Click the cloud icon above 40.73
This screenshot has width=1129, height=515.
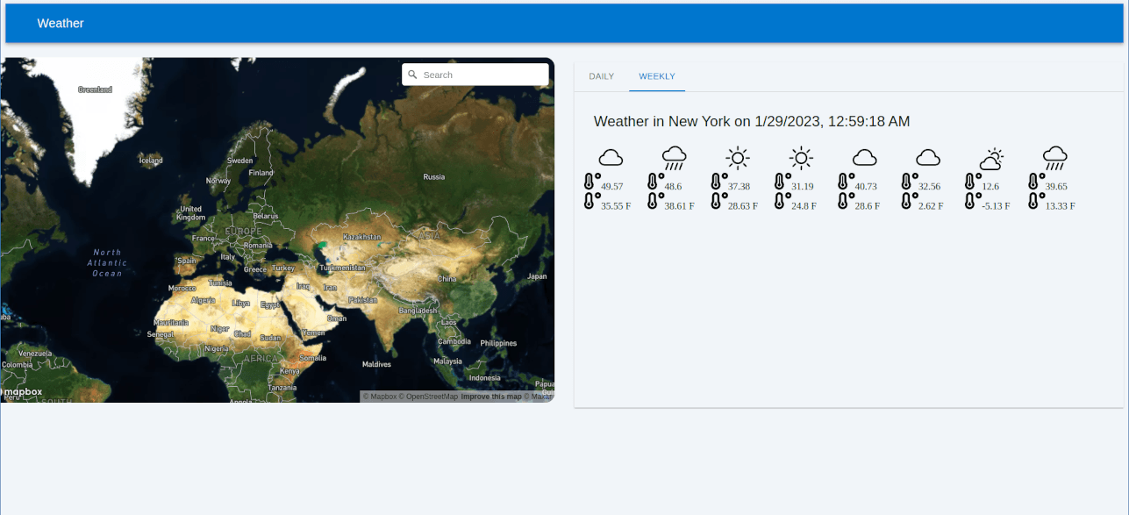click(x=865, y=158)
